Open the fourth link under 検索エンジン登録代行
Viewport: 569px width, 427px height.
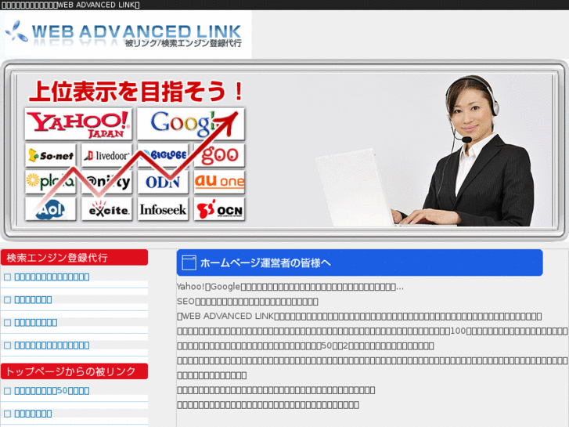52,346
